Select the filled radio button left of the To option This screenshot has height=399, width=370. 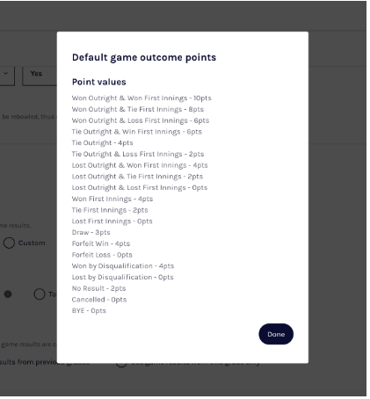pyautogui.click(x=8, y=294)
